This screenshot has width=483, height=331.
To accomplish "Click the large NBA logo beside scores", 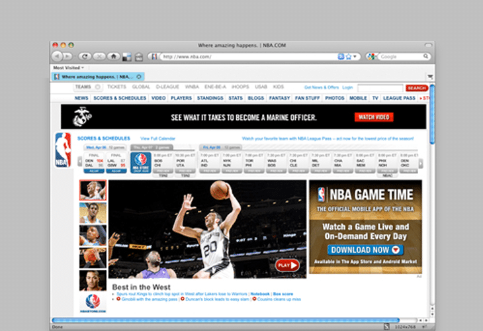I will click(x=63, y=150).
